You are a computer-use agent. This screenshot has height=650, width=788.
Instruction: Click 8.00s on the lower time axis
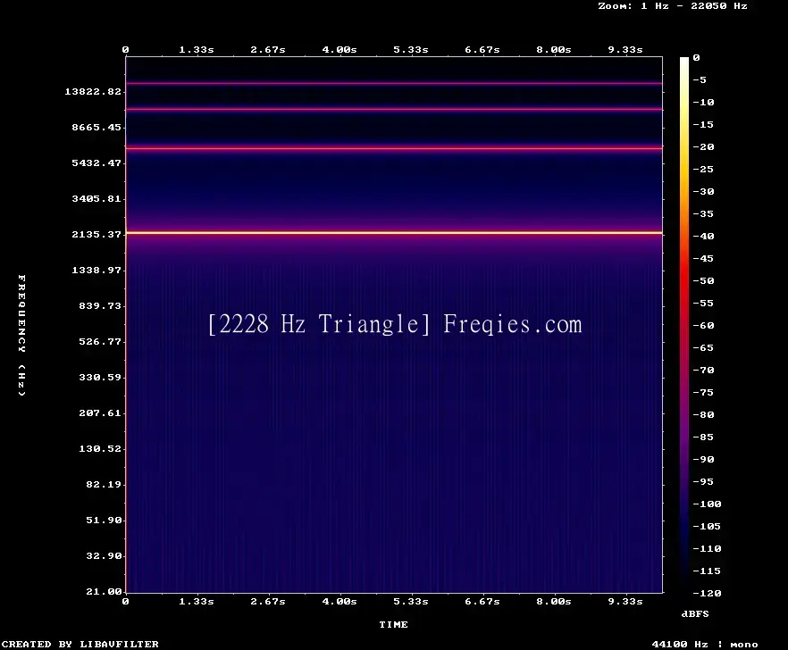[x=553, y=601]
